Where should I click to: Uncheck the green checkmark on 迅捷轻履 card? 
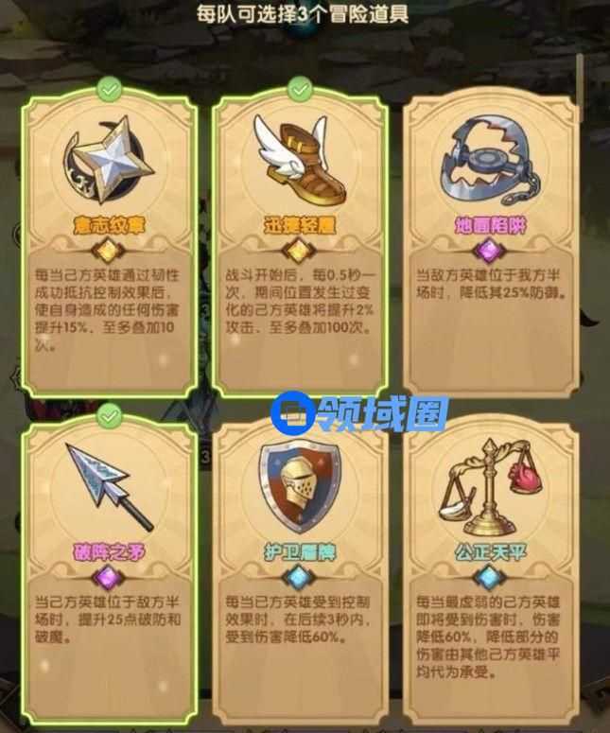coord(300,89)
